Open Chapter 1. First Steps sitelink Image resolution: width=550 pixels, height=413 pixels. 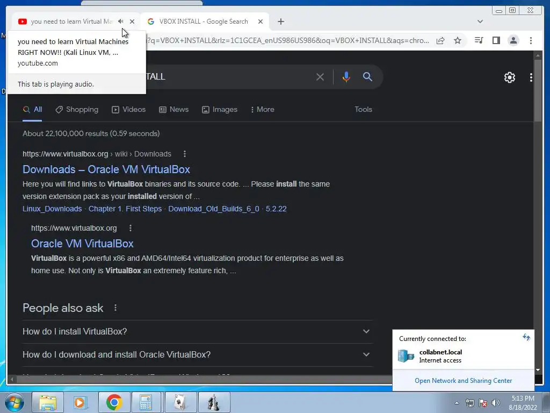pos(125,209)
